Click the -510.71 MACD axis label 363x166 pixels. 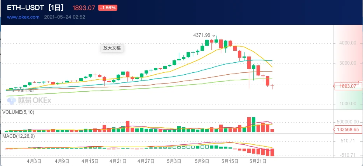(347, 155)
